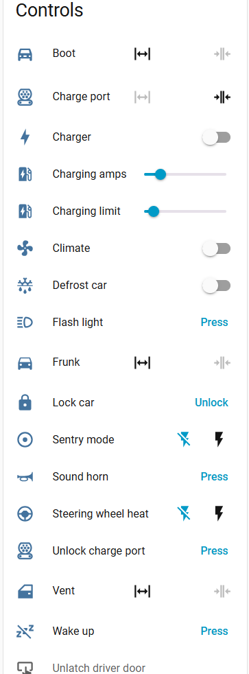Open the Boot using the open-cover icon
This screenshot has height=674, width=249.
coord(142,54)
